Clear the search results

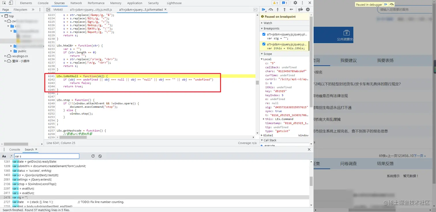[100, 156]
